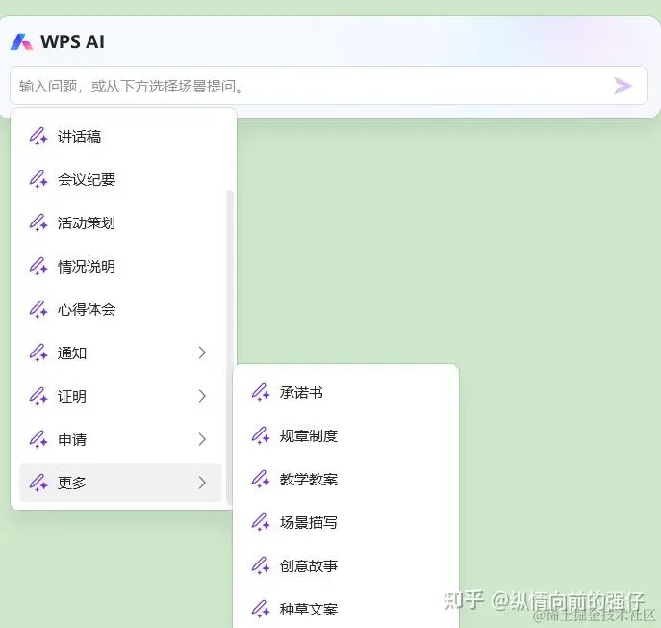Select the 讲话稿 menu entry
This screenshot has height=628, width=661.
(120, 137)
